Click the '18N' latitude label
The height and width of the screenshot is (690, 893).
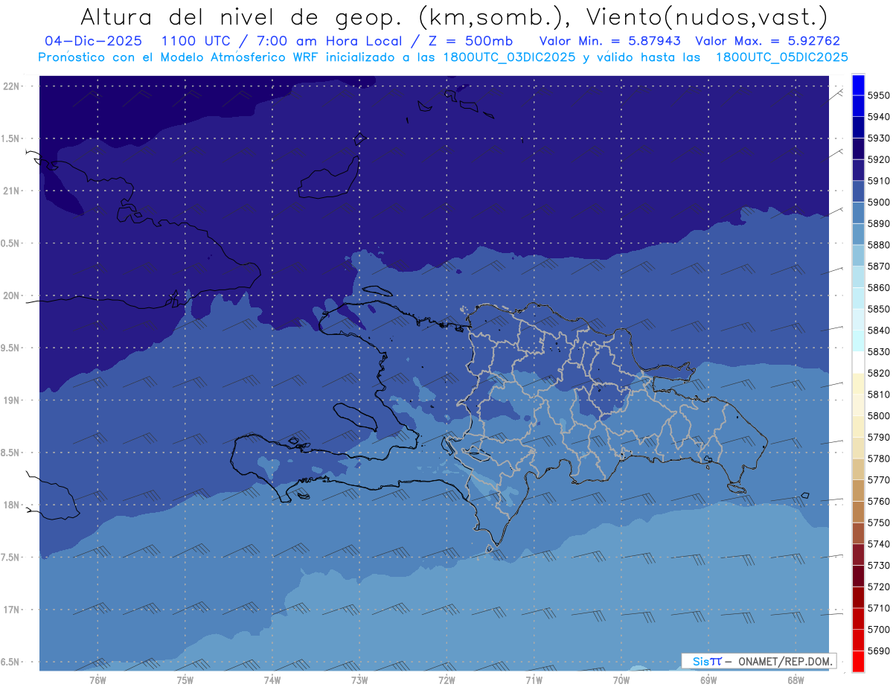(11, 505)
